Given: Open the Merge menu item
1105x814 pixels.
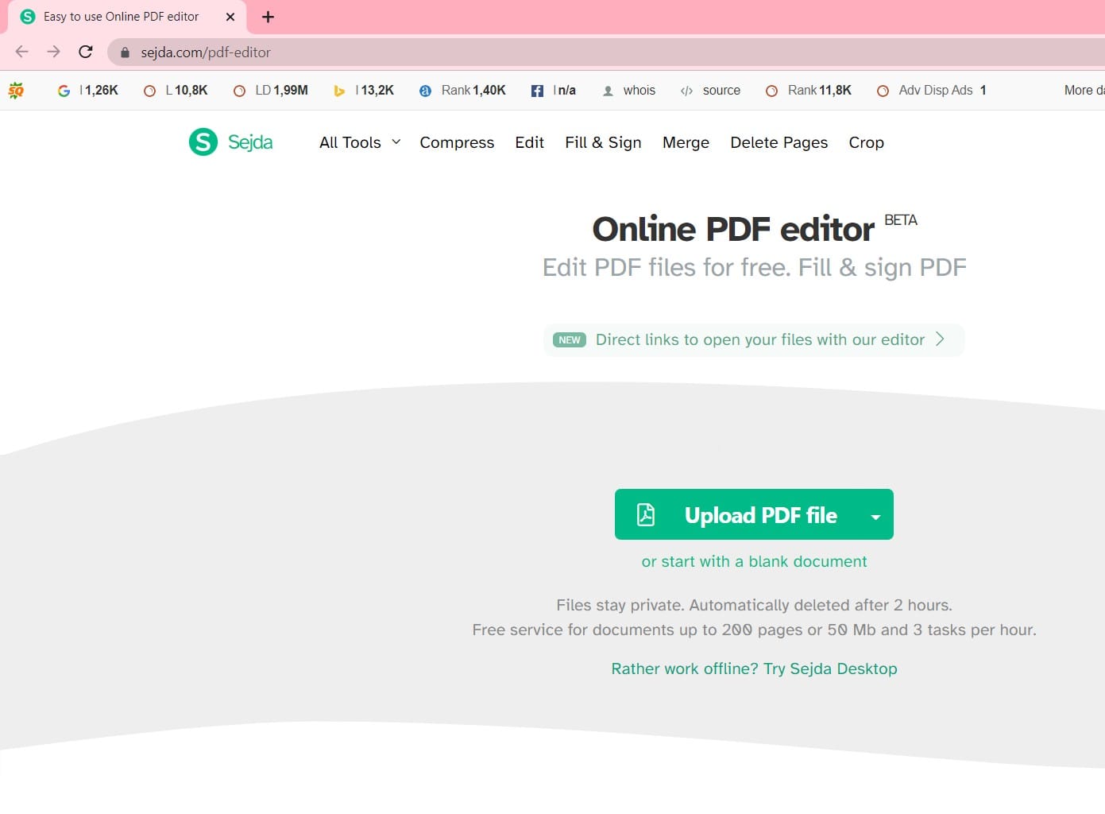Looking at the screenshot, I should point(686,142).
